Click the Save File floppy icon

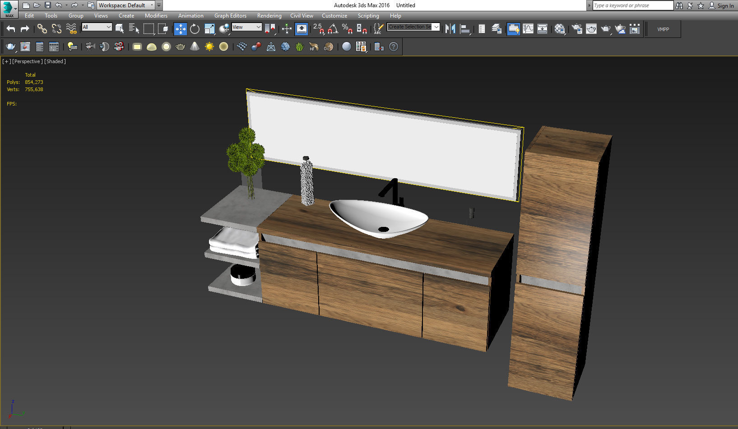point(47,5)
